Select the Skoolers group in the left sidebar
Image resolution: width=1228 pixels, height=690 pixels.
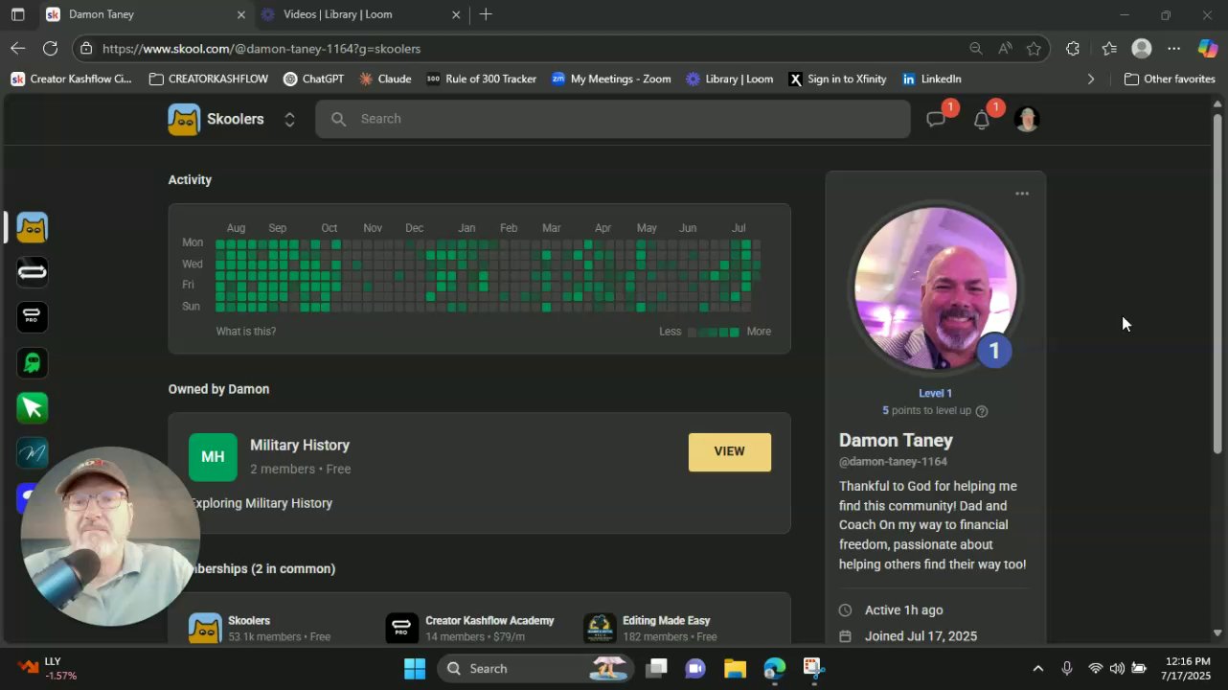[32, 227]
